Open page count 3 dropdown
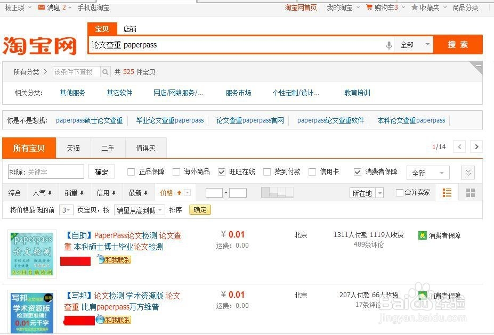Viewport: 494px width, 335px height. (66, 210)
